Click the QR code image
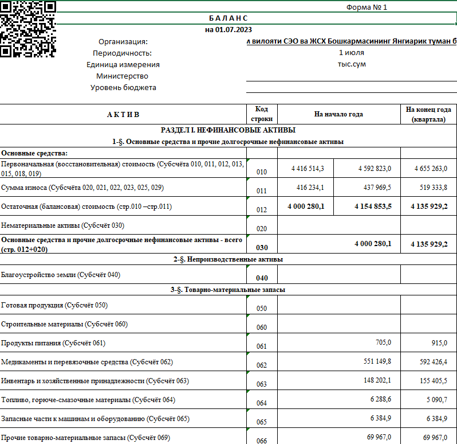Screen dimensions: 457x444 point(28,29)
